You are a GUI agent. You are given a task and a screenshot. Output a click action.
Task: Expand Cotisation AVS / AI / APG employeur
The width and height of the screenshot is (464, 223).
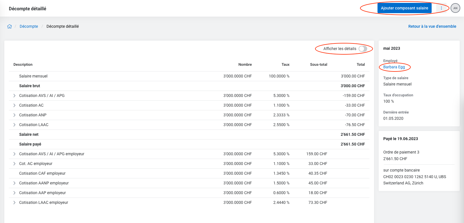tap(14, 154)
